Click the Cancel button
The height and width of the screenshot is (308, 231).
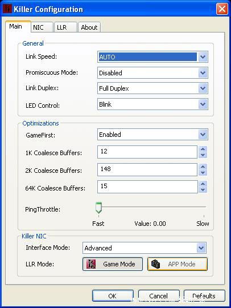tap(159, 295)
